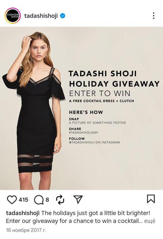Tap the HOLIDAY GIVEAWAY headline text
The width and height of the screenshot is (163, 239).
pyautogui.click(x=115, y=84)
